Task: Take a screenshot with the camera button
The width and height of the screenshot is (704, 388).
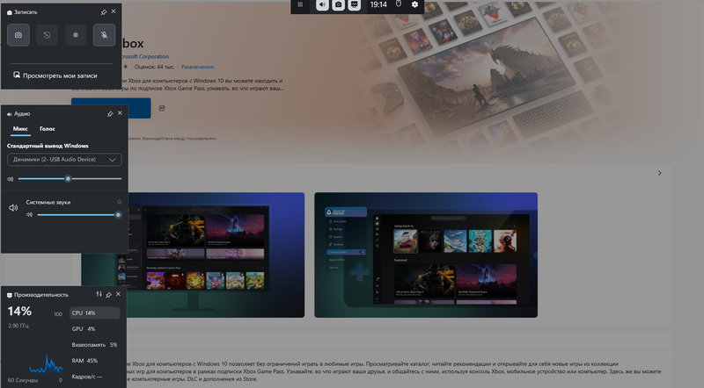Action: pos(18,35)
